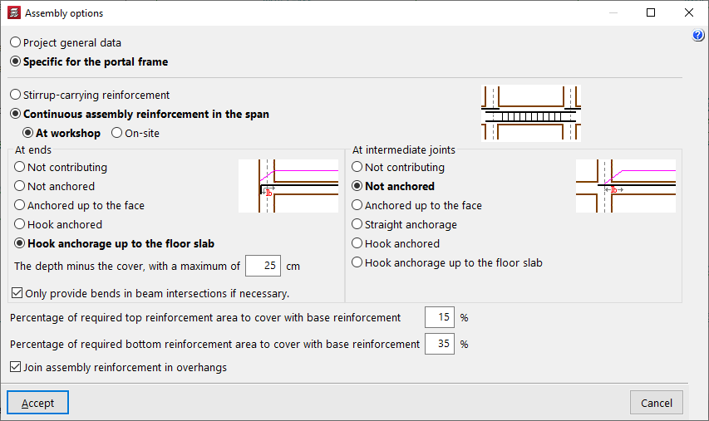Viewport: 709px width, 421px height.
Task: Click the intermediate joints anchorage diagram
Action: coord(625,186)
